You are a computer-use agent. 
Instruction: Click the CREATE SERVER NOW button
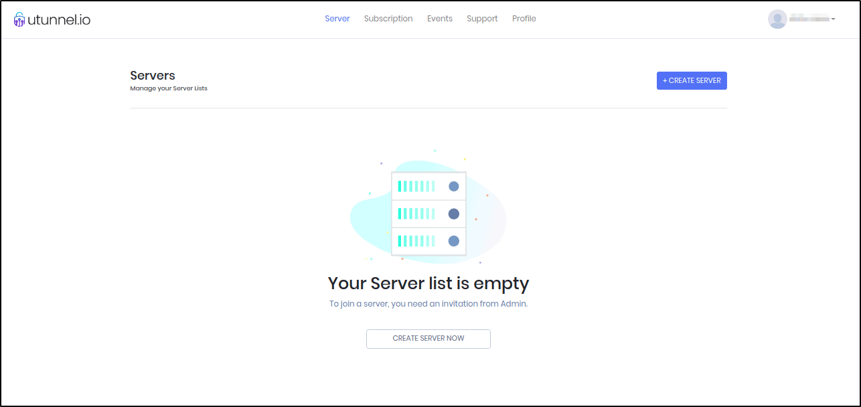[428, 339]
